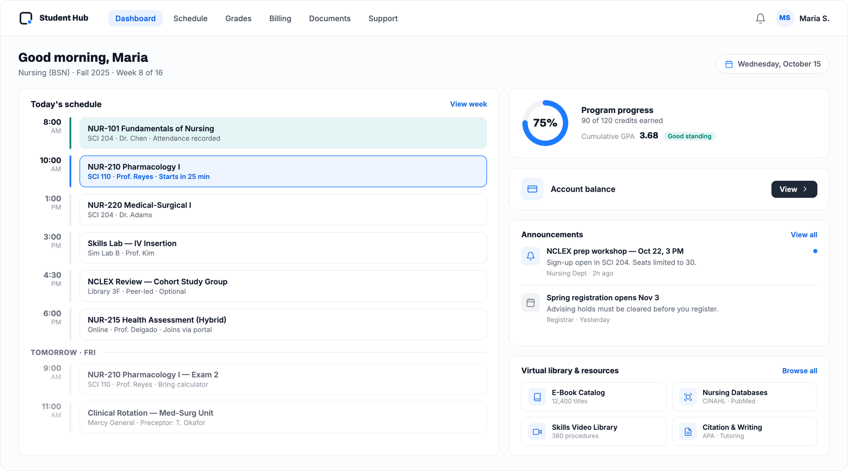Click the 4:30 PM time label
848x471 pixels.
52,279
